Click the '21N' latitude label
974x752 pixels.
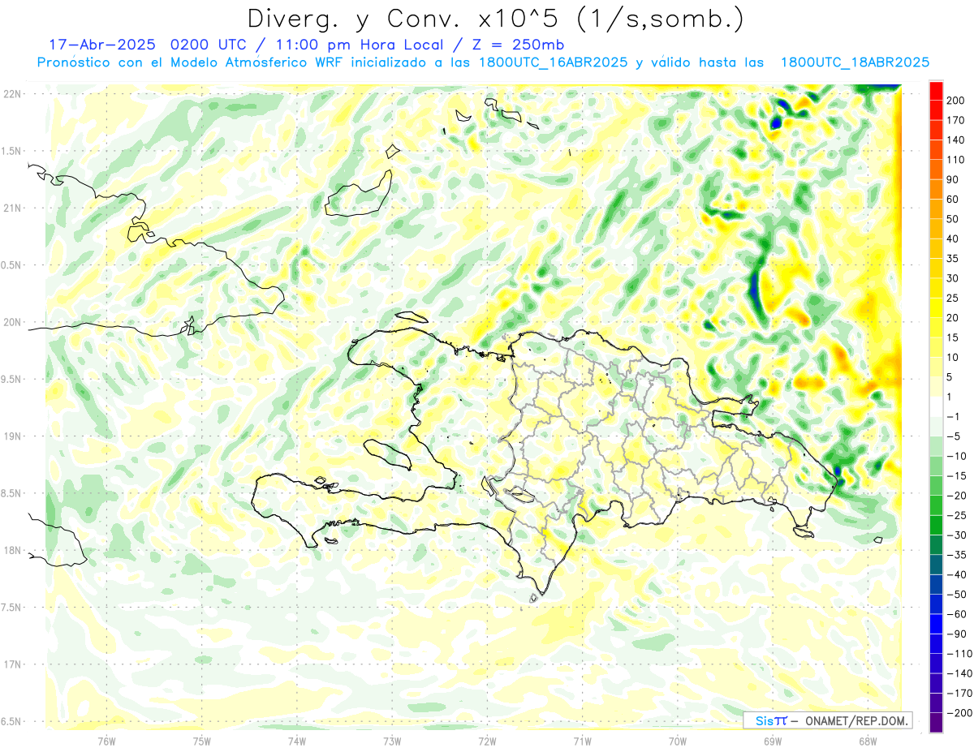pyautogui.click(x=12, y=208)
